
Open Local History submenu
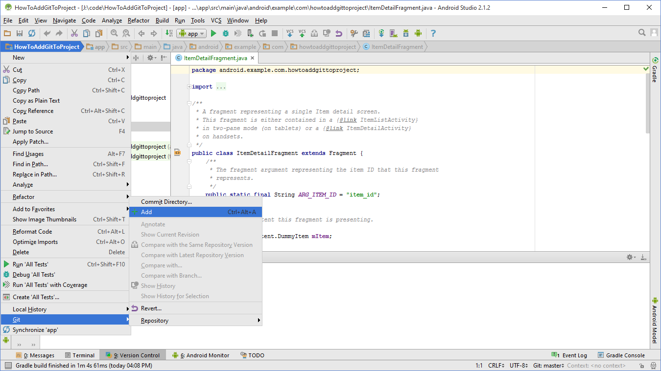[x=66, y=309]
